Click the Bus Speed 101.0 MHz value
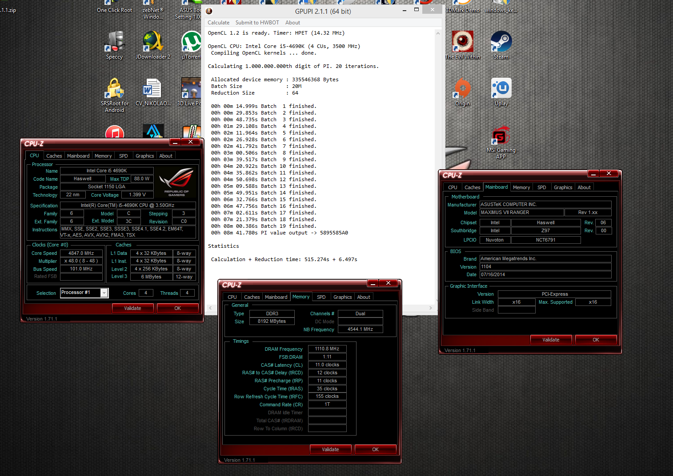This screenshot has height=476, width=673. point(81,269)
